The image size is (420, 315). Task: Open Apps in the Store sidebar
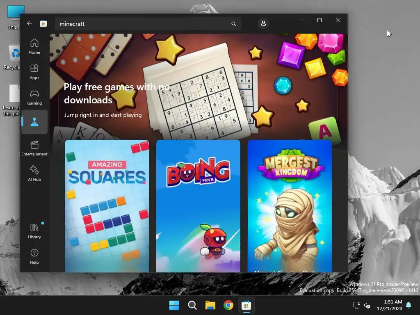[x=34, y=72]
